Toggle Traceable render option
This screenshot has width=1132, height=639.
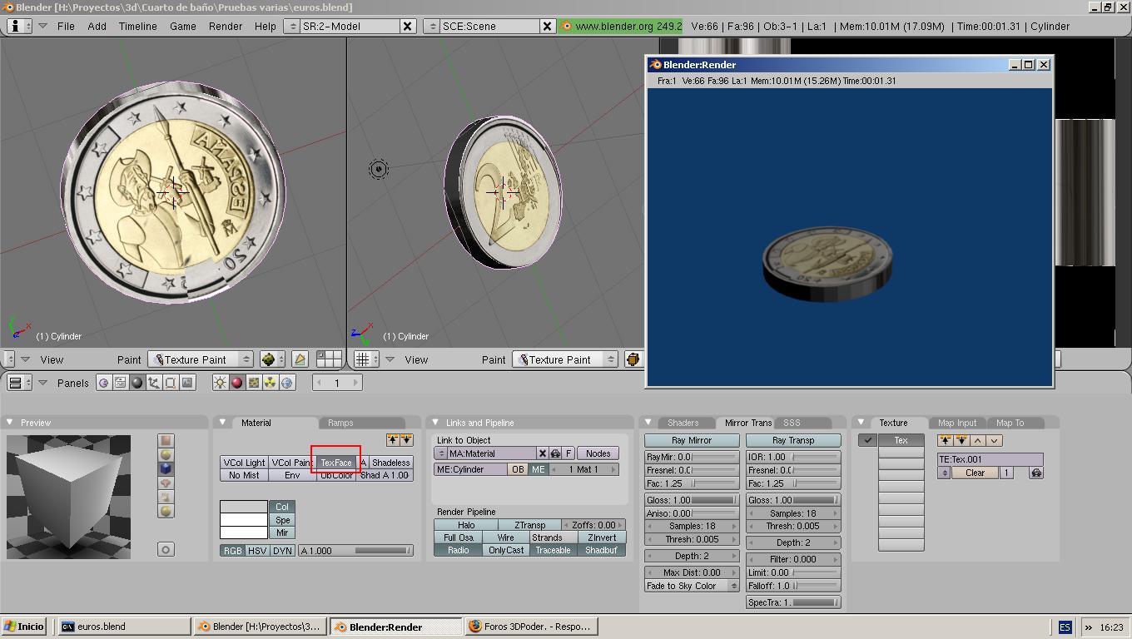tap(554, 550)
